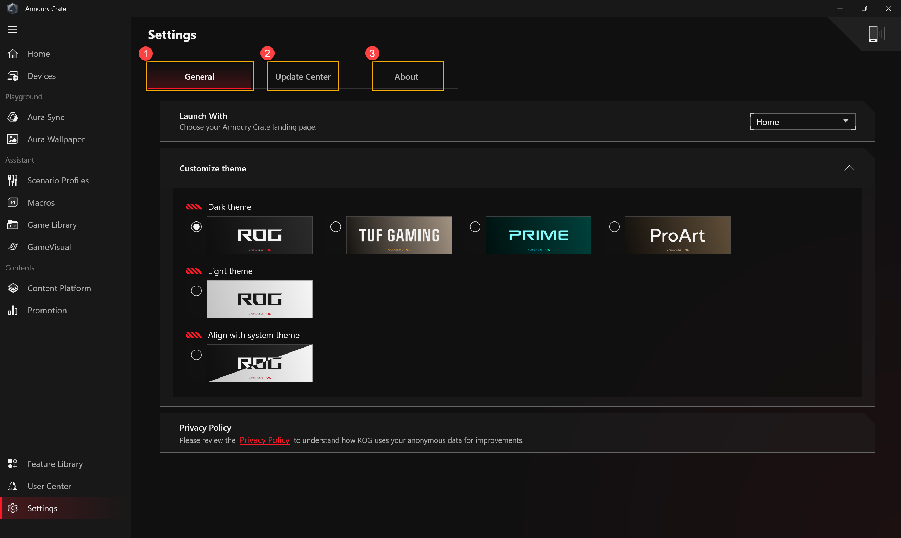This screenshot has height=538, width=901.
Task: Click the ROG light theme thumbnail
Action: click(259, 299)
